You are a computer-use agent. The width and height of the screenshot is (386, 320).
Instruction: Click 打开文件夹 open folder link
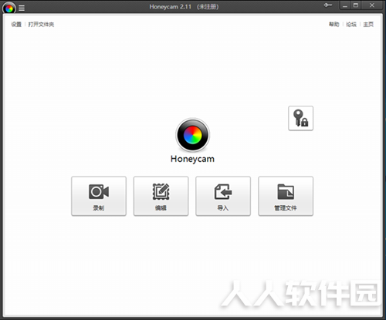click(x=41, y=25)
